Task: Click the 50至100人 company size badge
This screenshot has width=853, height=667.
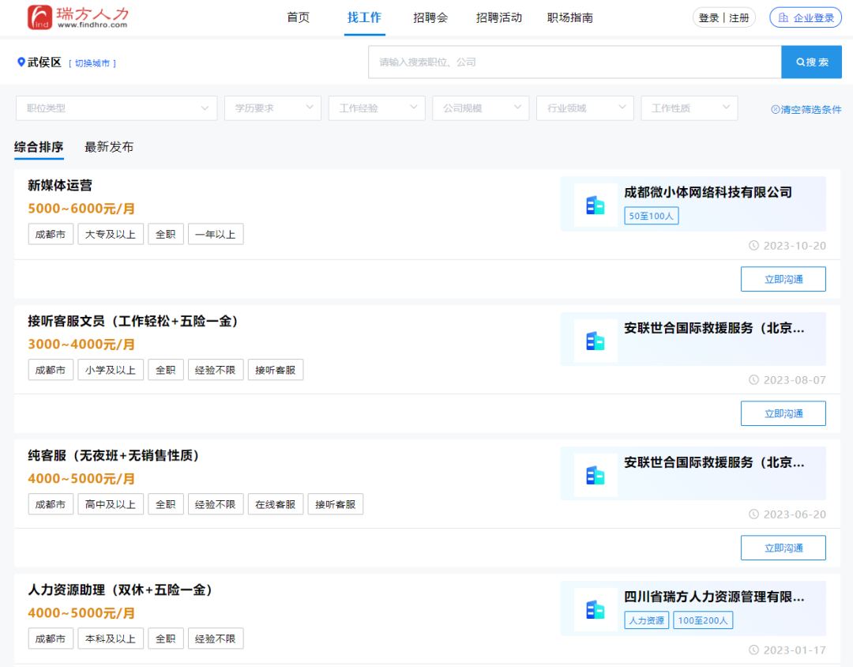Action: click(651, 215)
